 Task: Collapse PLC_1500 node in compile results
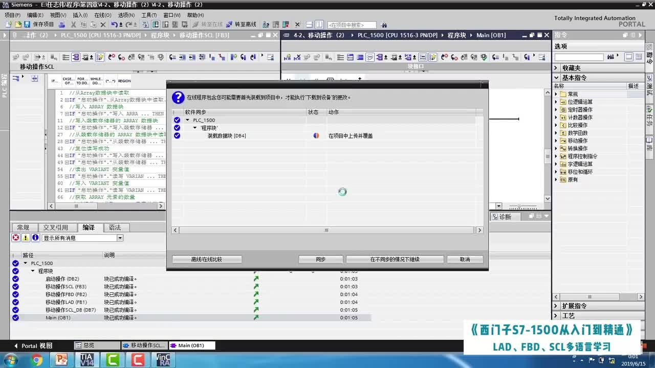coord(26,263)
